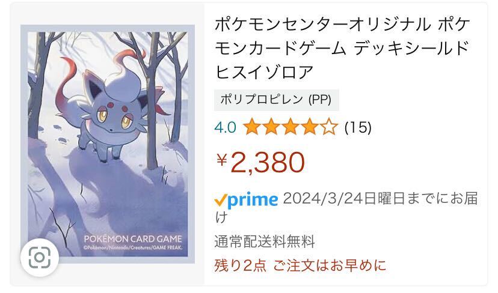Open the ポケモンセンターオリジナル product title
This screenshot has width=498, height=293.
pyautogui.click(x=342, y=48)
